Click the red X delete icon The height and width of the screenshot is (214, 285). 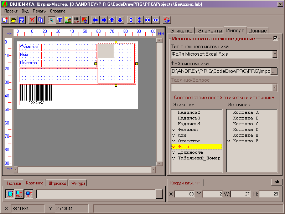[x=32, y=20]
